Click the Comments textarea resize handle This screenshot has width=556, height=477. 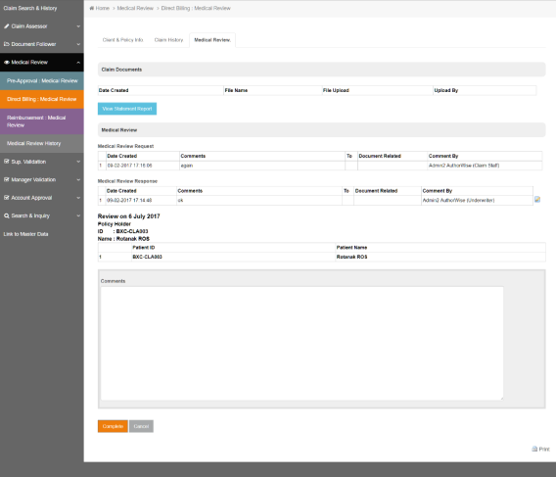point(501,399)
